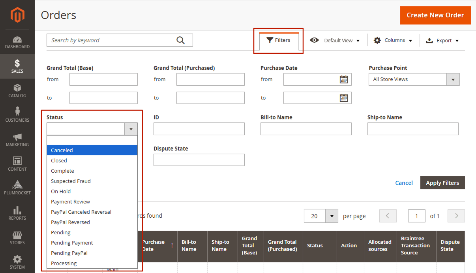
Task: Click the keyword search magnifier icon
Action: pyautogui.click(x=181, y=40)
